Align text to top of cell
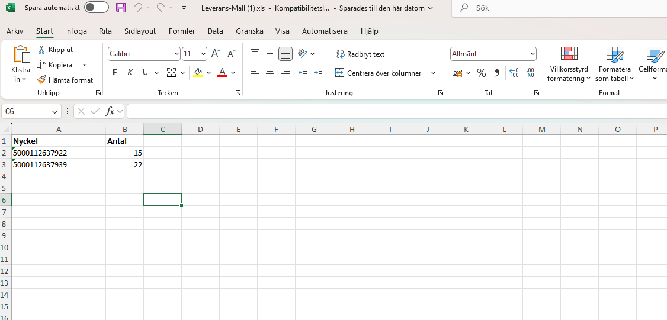This screenshot has width=667, height=320. click(255, 54)
